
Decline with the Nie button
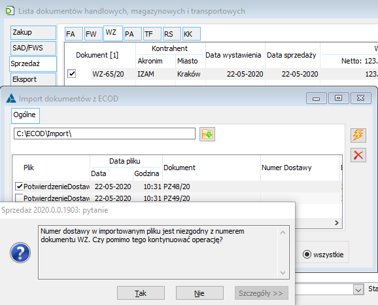(x=199, y=293)
